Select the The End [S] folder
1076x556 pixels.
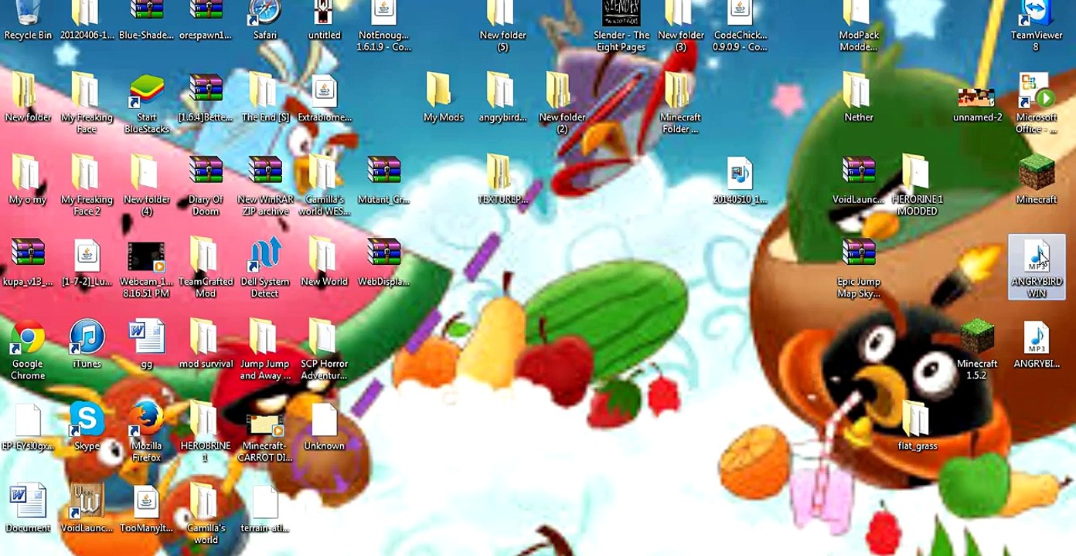[x=265, y=99]
